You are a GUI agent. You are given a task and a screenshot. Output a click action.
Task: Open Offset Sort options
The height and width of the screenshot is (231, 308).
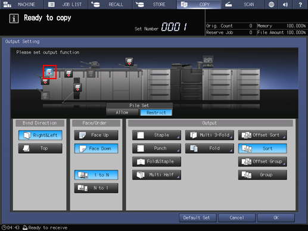pos(263,135)
